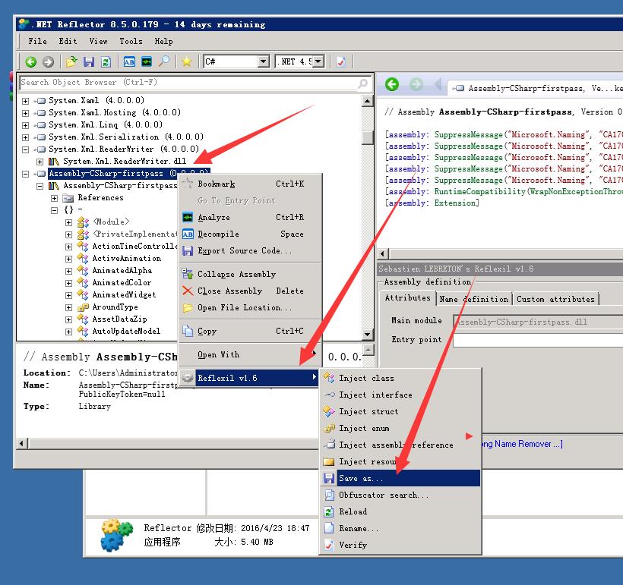This screenshot has height=585, width=623.
Task: Choose Save as... in Reflexil submenu
Action: 361,479
